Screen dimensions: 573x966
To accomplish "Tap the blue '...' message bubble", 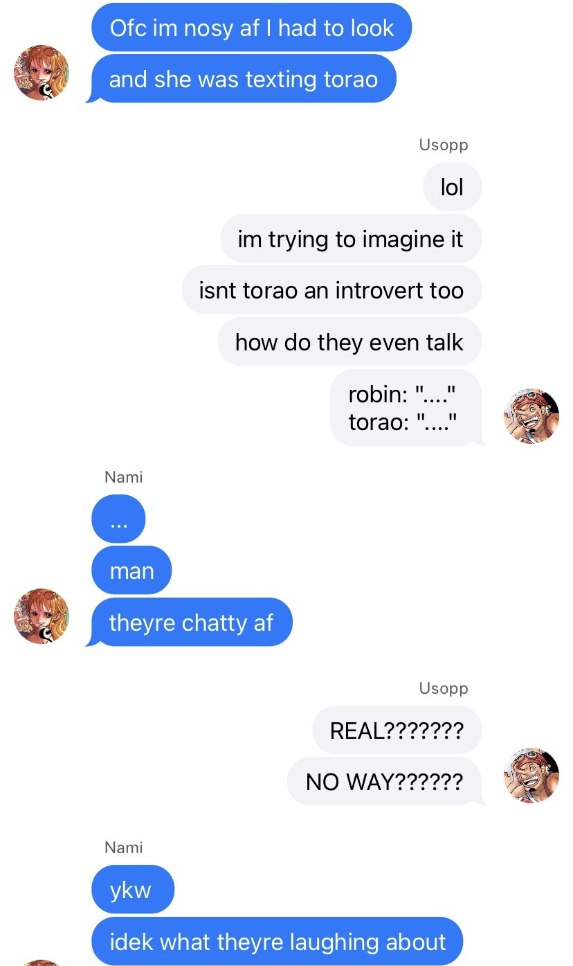I will tap(118, 519).
